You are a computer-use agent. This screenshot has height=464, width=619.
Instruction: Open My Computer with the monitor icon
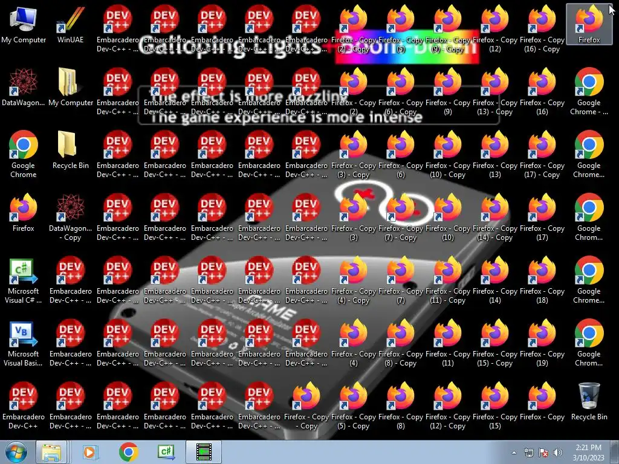(x=24, y=25)
